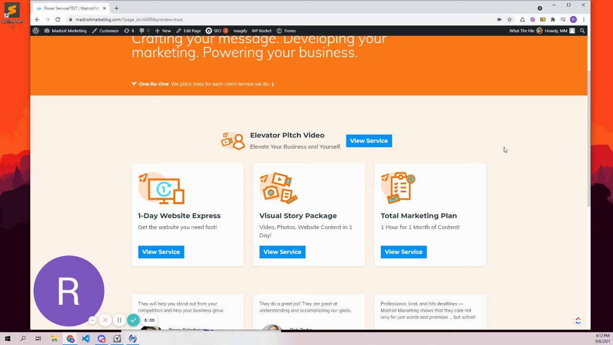Click the yellow terminal extension icon
The width and height of the screenshot is (613, 345).
(x=543, y=20)
